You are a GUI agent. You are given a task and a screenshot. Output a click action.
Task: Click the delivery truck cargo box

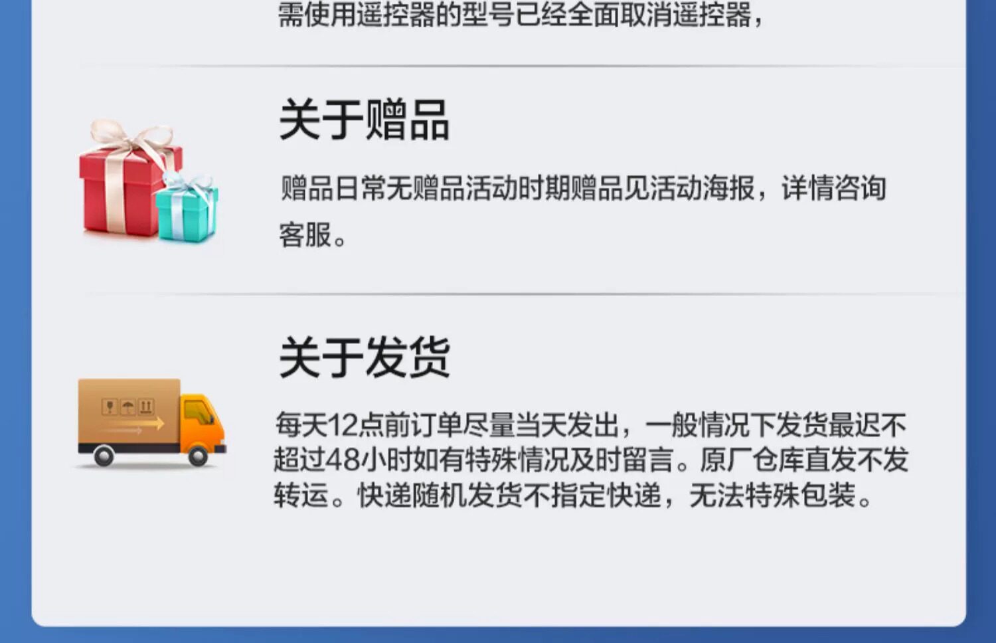[129, 413]
